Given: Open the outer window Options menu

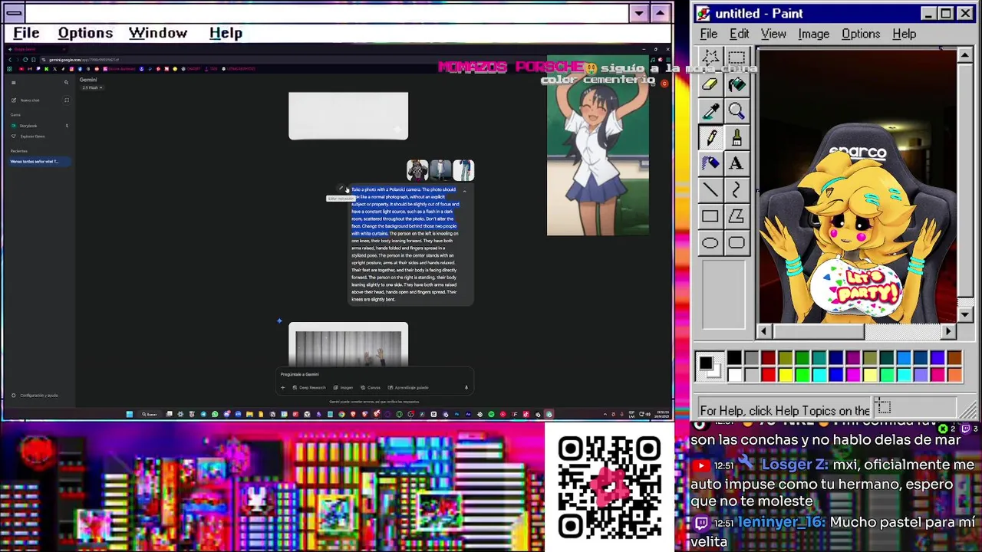Looking at the screenshot, I should coord(85,33).
